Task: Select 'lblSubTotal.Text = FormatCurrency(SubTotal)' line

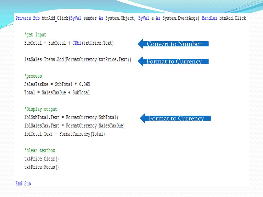Action: [71, 117]
